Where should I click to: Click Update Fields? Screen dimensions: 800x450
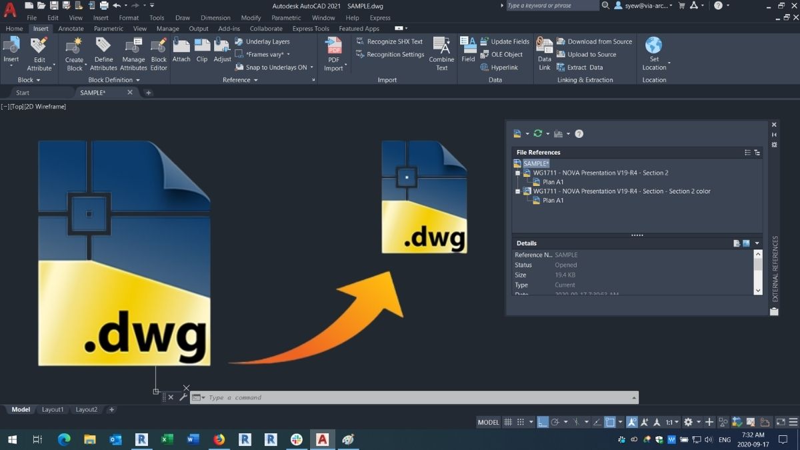pyautogui.click(x=505, y=41)
